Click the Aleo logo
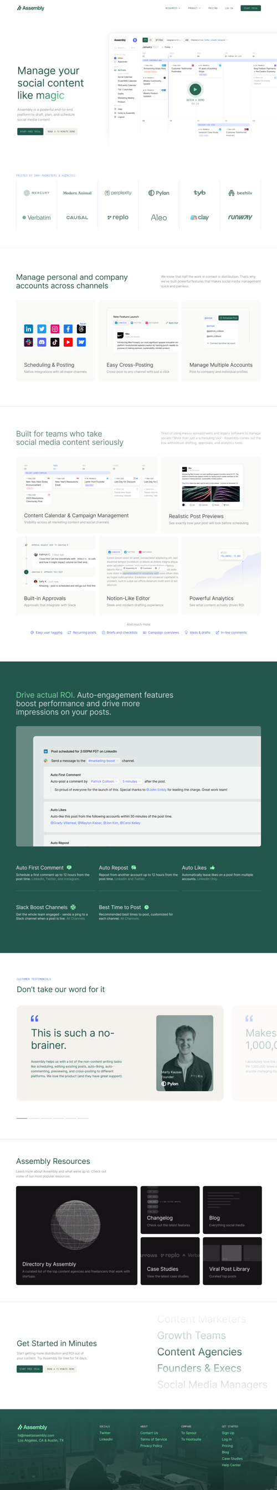 pos(158,217)
